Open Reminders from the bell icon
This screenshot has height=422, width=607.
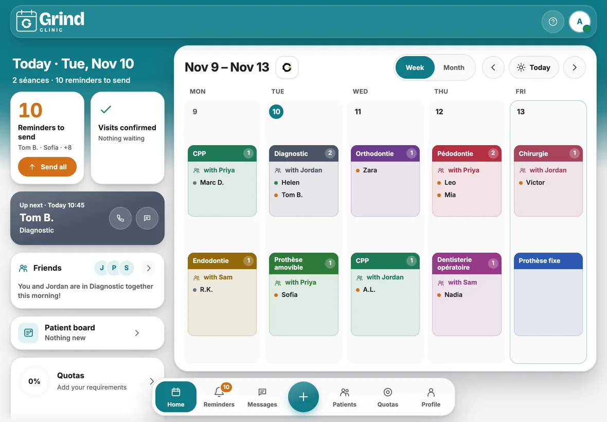pos(219,396)
